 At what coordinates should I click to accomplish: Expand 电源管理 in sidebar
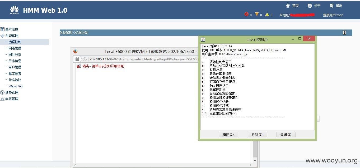[12, 99]
